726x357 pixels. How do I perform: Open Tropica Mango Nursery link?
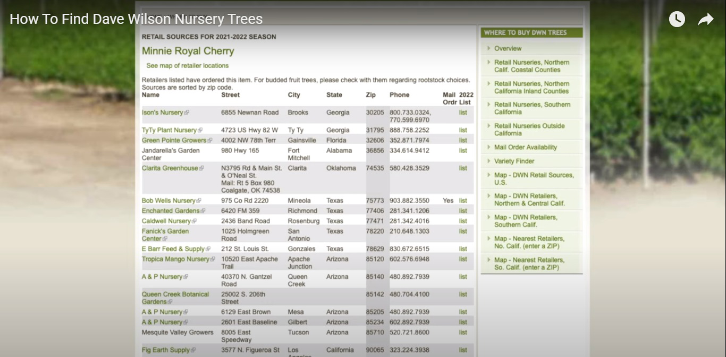coord(175,259)
